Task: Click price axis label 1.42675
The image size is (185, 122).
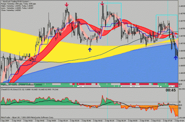Action: pos(182,58)
